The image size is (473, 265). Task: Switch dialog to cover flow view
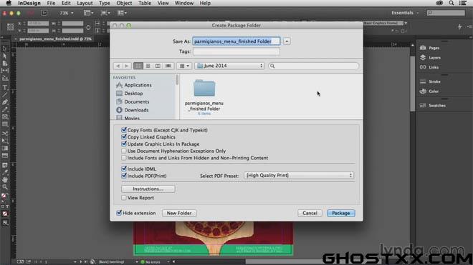point(168,66)
